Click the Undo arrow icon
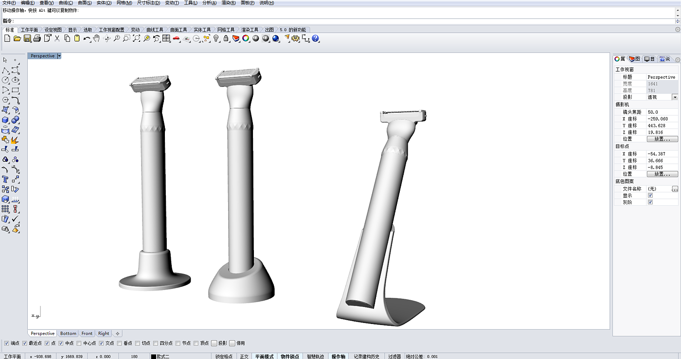The height and width of the screenshot is (359, 681). pyautogui.click(x=87, y=38)
